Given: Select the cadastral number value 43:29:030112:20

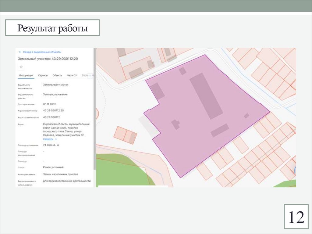Looking at the screenshot, I should 53,110.
